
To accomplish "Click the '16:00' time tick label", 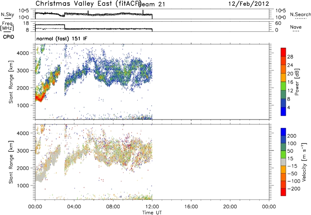I will pyautogui.click(x=191, y=207).
